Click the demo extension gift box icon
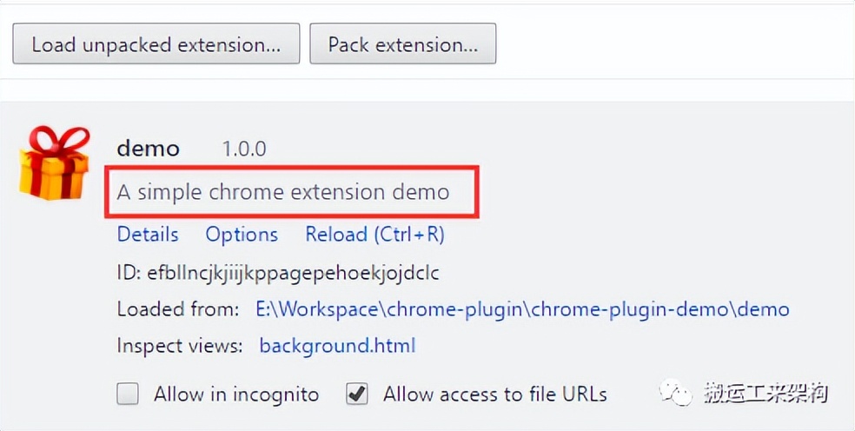The height and width of the screenshot is (431, 855). point(55,163)
